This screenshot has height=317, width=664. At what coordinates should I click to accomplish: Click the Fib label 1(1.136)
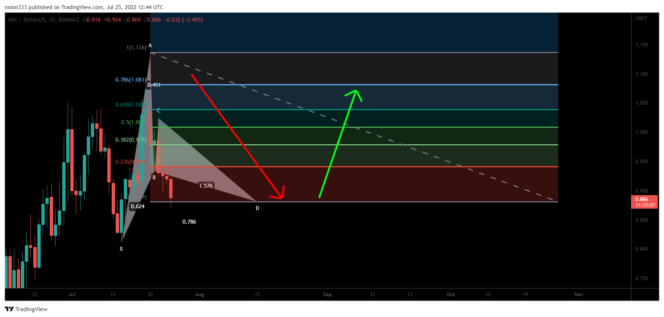(136, 48)
